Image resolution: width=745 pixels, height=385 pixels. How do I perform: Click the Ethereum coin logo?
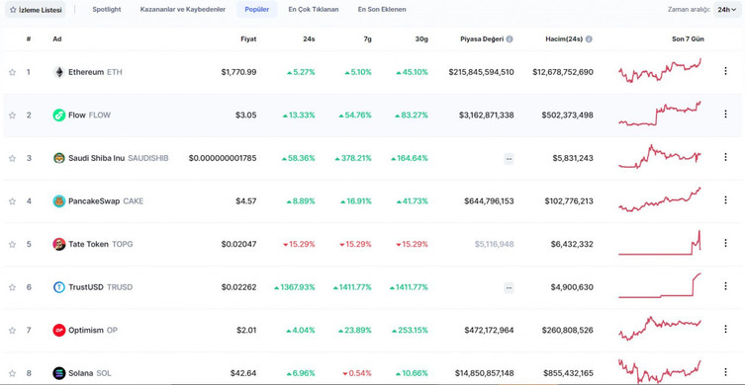(59, 72)
